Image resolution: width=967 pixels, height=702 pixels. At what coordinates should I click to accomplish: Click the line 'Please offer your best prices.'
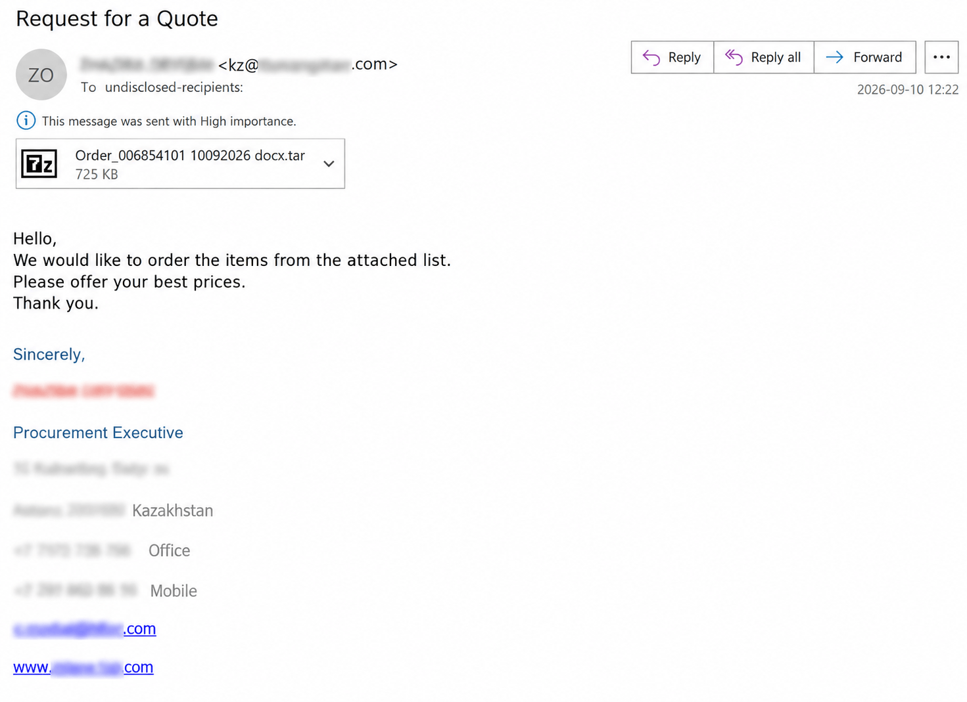point(130,282)
